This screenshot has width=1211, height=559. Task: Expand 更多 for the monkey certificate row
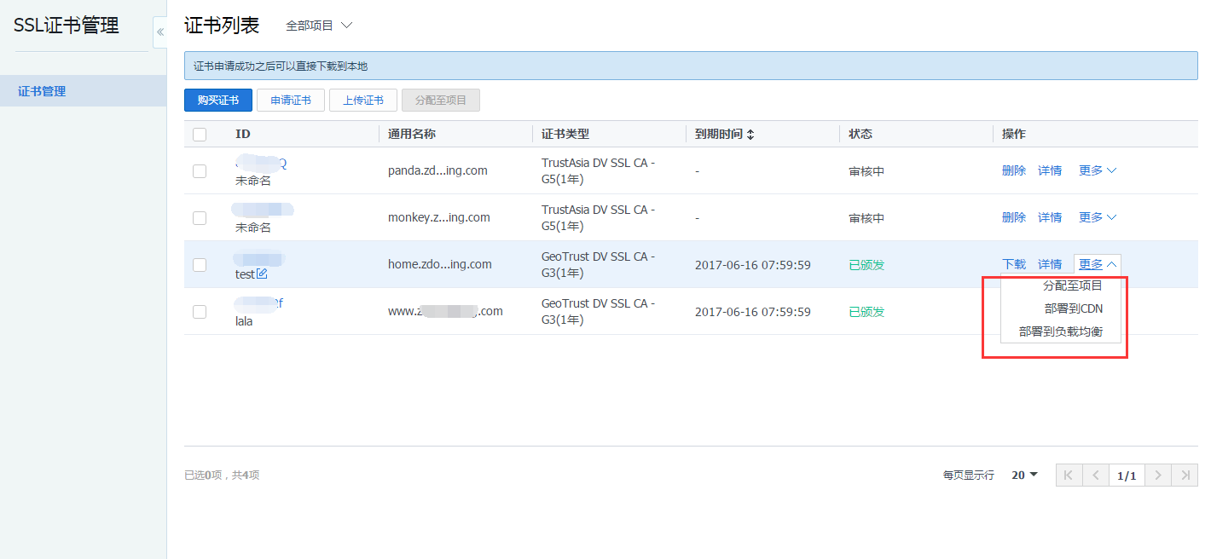tap(1097, 217)
